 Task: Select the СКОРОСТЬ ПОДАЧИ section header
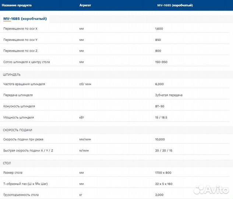coord(18,130)
